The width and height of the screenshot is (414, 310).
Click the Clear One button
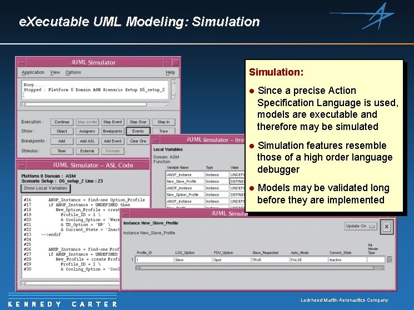tap(138, 141)
